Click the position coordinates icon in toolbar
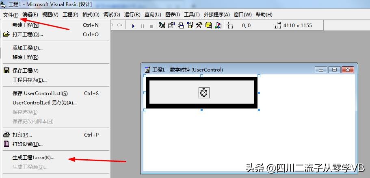 pos(230,26)
